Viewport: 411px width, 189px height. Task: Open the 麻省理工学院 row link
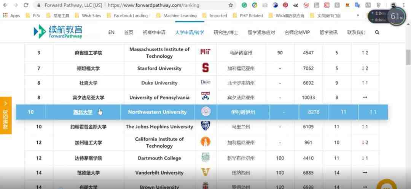[x=88, y=53]
